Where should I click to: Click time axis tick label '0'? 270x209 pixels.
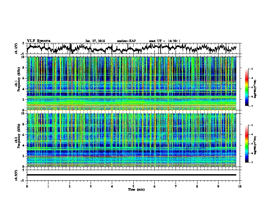pos(27,186)
